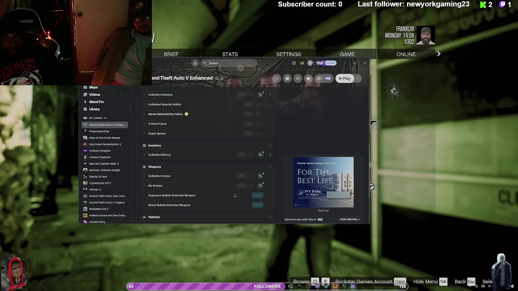This screenshot has height=291, width=518.
Task: Click the Vehicles car category icon
Action: coord(144,217)
